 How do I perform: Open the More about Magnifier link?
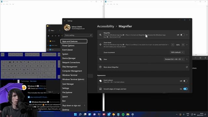click(x=143, y=67)
